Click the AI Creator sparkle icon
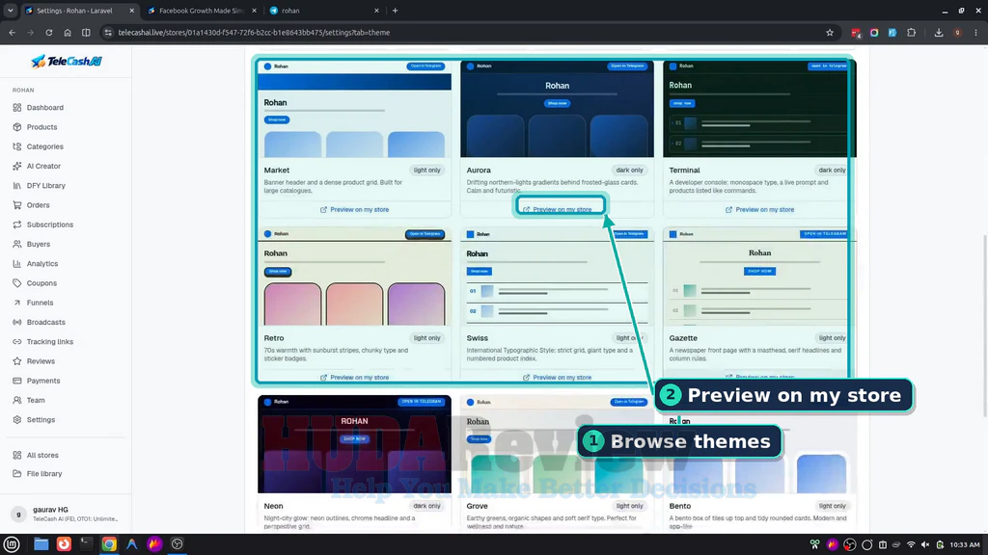 (x=17, y=166)
